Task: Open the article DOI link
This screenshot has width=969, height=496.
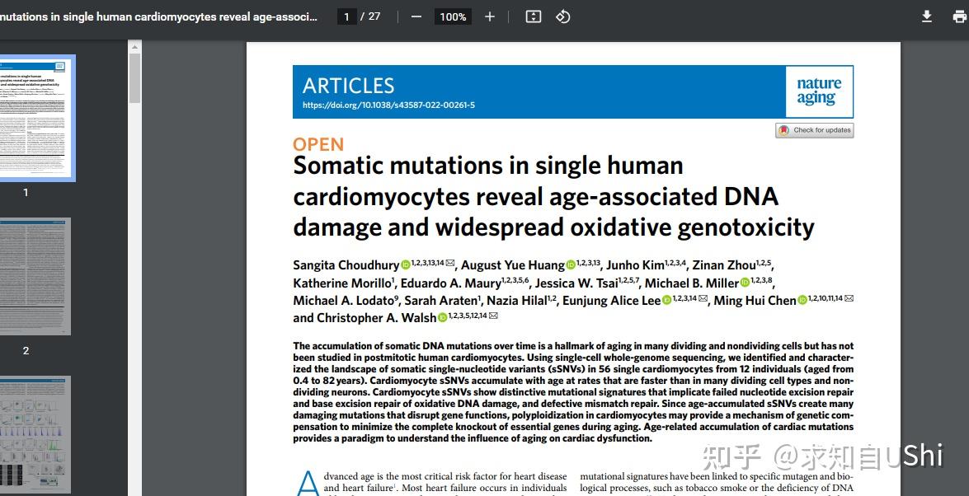Action: (388, 105)
